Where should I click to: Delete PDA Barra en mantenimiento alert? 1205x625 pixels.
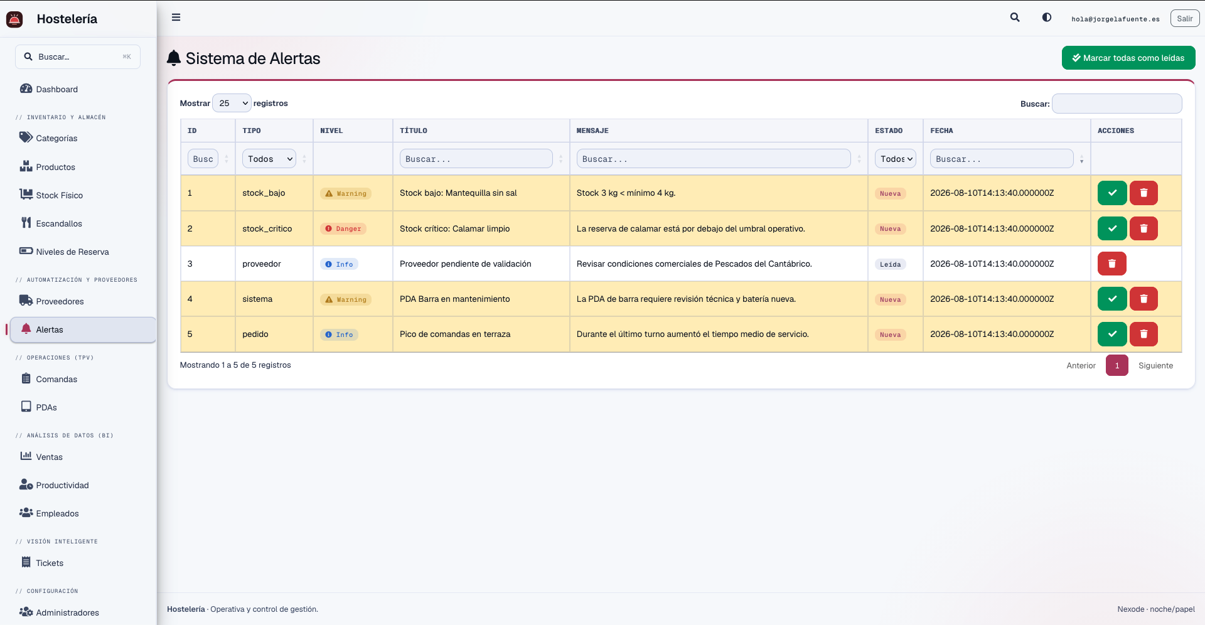(x=1143, y=299)
